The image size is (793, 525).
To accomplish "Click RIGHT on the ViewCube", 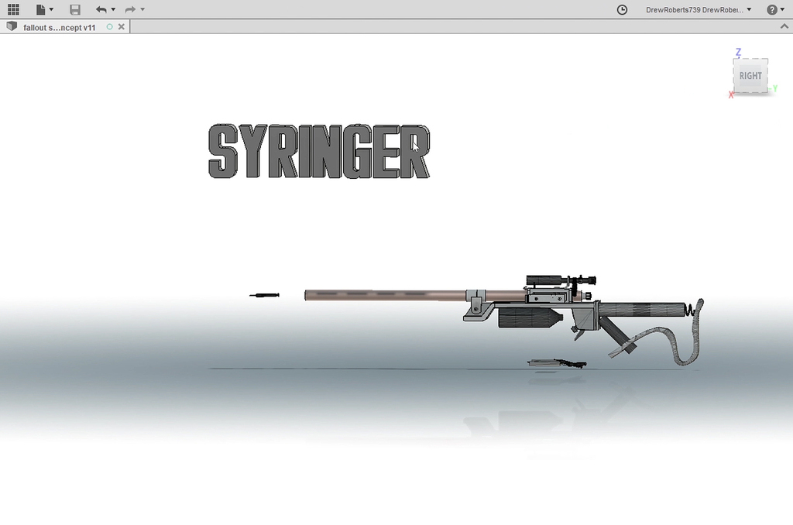I will tap(750, 76).
